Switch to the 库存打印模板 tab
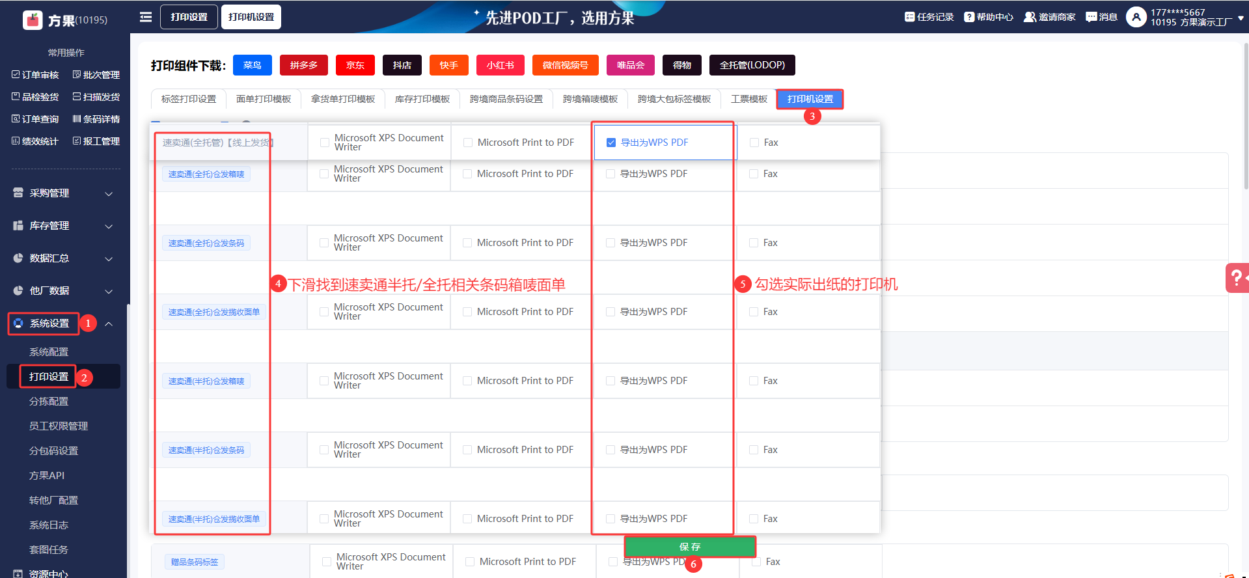 (x=422, y=99)
